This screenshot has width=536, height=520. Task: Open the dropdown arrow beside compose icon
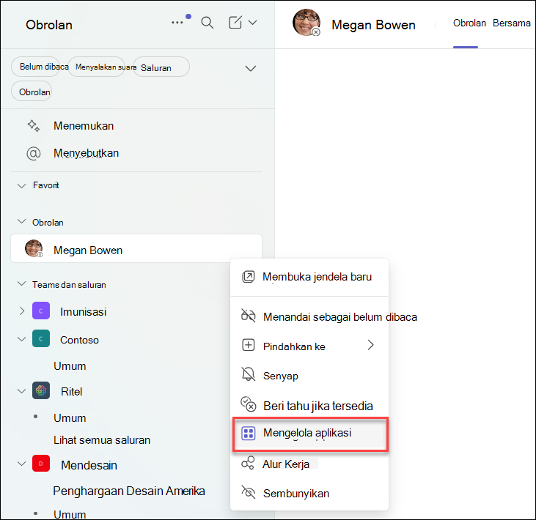[x=253, y=23]
